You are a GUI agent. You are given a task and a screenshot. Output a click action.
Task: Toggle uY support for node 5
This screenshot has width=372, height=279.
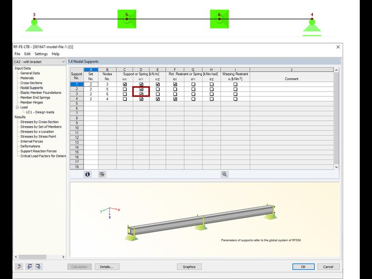point(141,89)
